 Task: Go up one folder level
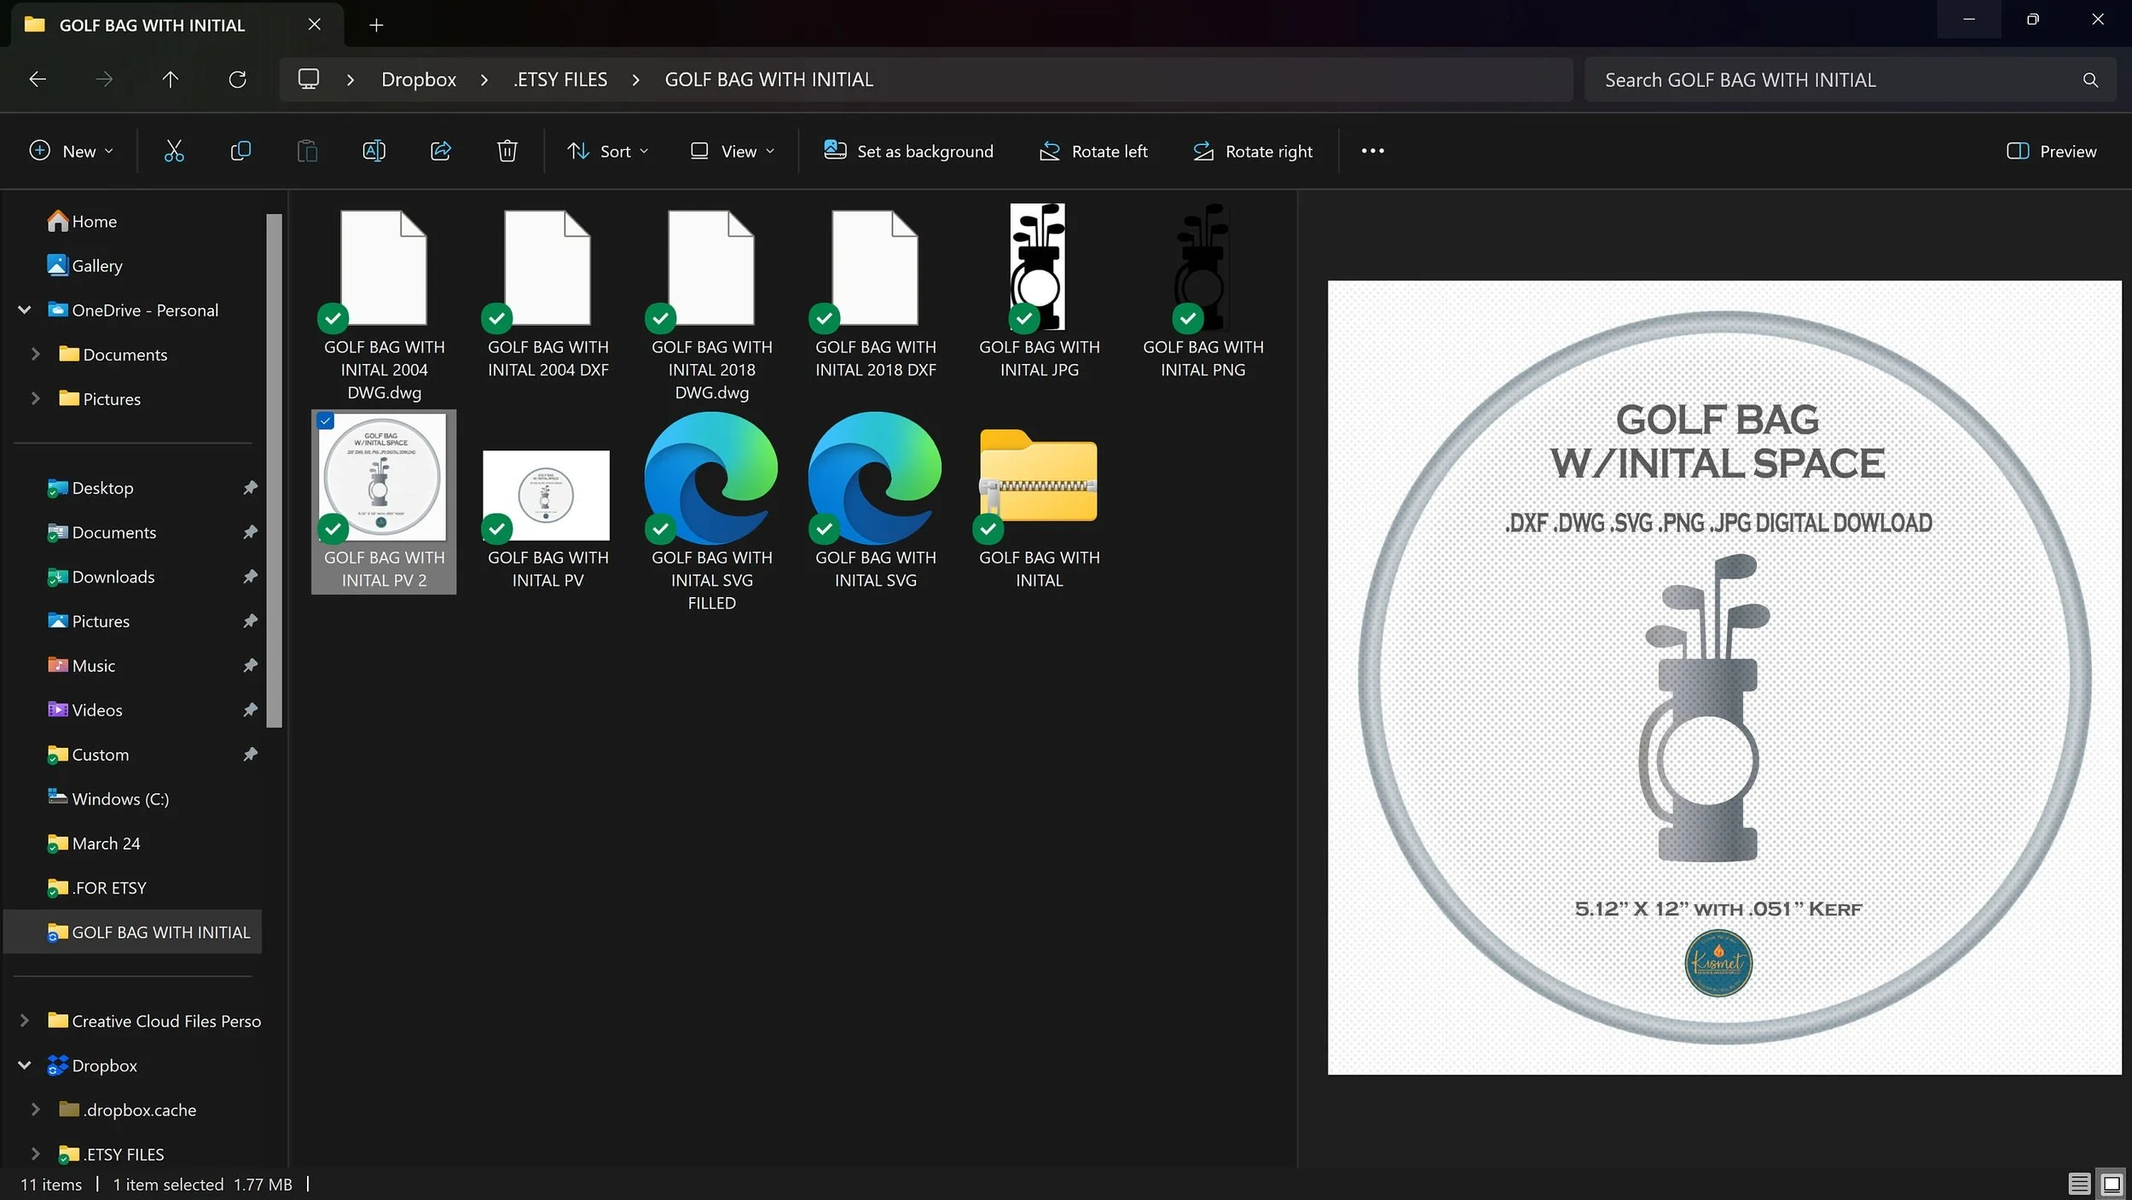click(171, 79)
